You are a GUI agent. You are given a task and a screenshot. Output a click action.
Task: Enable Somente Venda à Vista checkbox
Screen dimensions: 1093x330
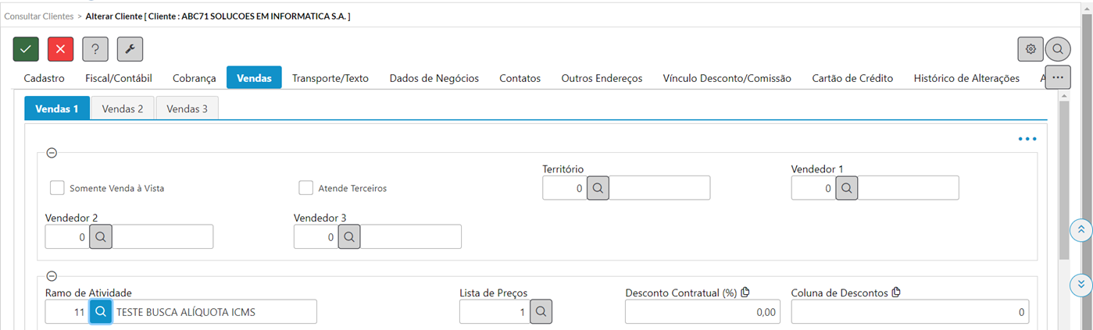click(57, 188)
